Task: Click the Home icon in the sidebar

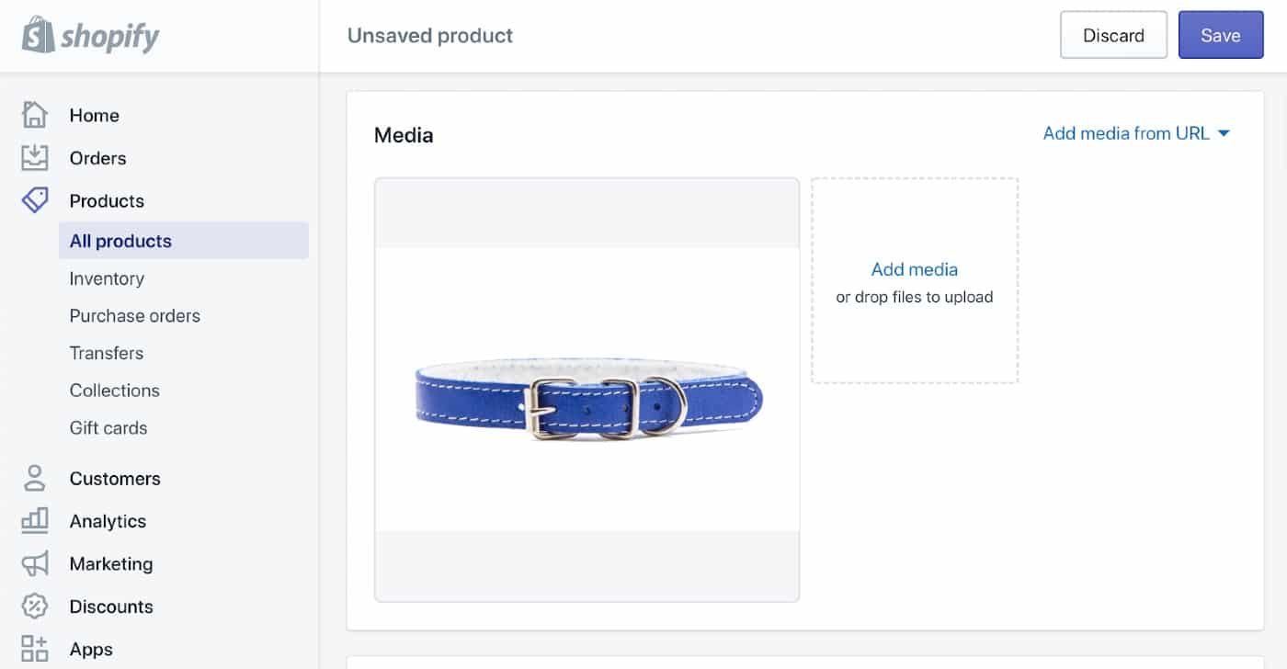Action: [34, 115]
